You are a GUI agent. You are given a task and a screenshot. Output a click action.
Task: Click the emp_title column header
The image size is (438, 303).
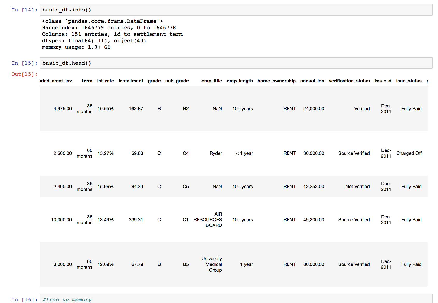[x=212, y=81]
